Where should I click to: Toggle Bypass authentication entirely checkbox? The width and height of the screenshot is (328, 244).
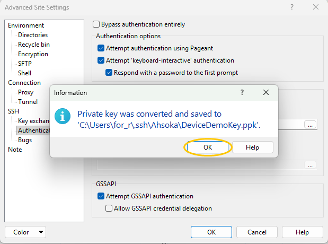click(96, 24)
